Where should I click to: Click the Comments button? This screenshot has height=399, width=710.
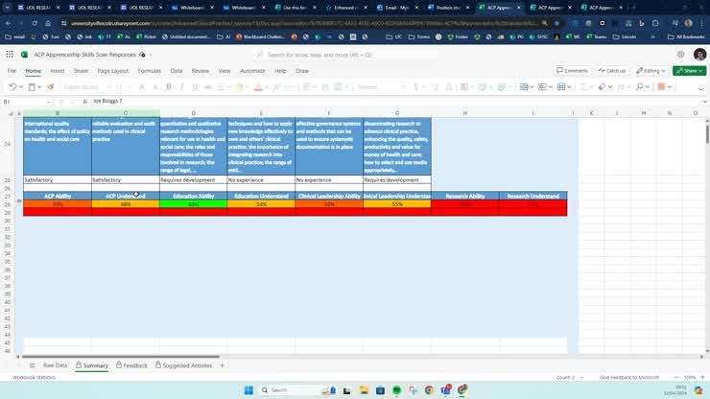coord(573,71)
